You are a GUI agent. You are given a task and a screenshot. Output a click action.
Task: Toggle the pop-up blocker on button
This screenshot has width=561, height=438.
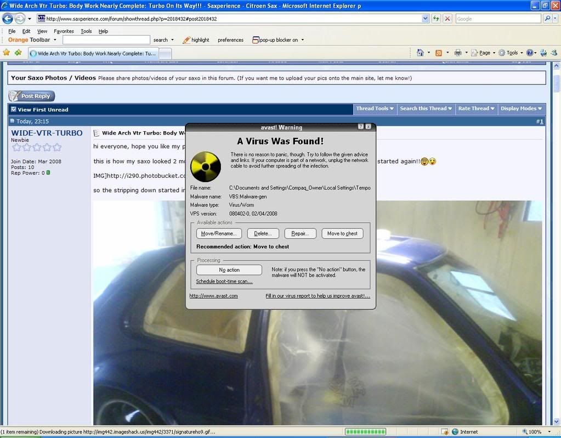(x=275, y=40)
